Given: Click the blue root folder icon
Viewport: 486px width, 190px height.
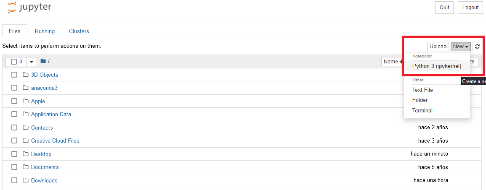Looking at the screenshot, I should (43, 61).
